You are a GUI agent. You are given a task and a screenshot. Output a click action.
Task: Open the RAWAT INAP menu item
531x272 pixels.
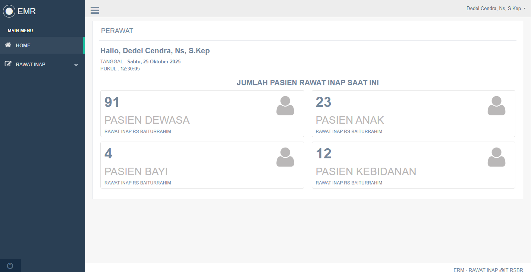[31, 64]
